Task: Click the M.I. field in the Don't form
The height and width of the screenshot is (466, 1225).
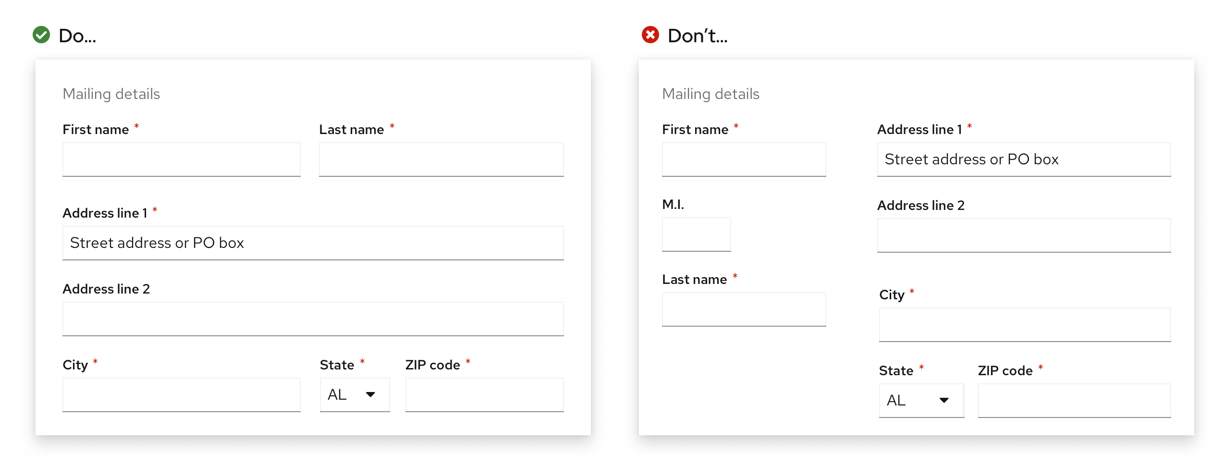Action: [696, 234]
